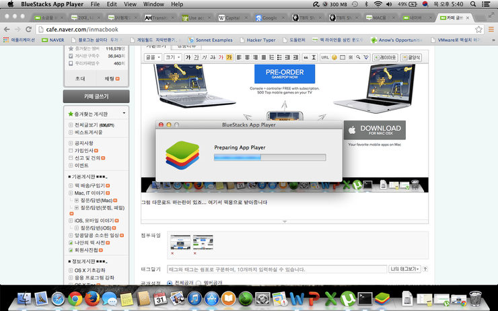Toggle italic 가 formatting

click(x=205, y=57)
